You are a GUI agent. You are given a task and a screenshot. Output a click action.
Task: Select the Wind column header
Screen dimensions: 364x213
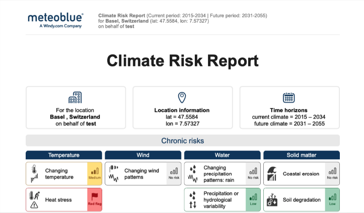point(143,155)
